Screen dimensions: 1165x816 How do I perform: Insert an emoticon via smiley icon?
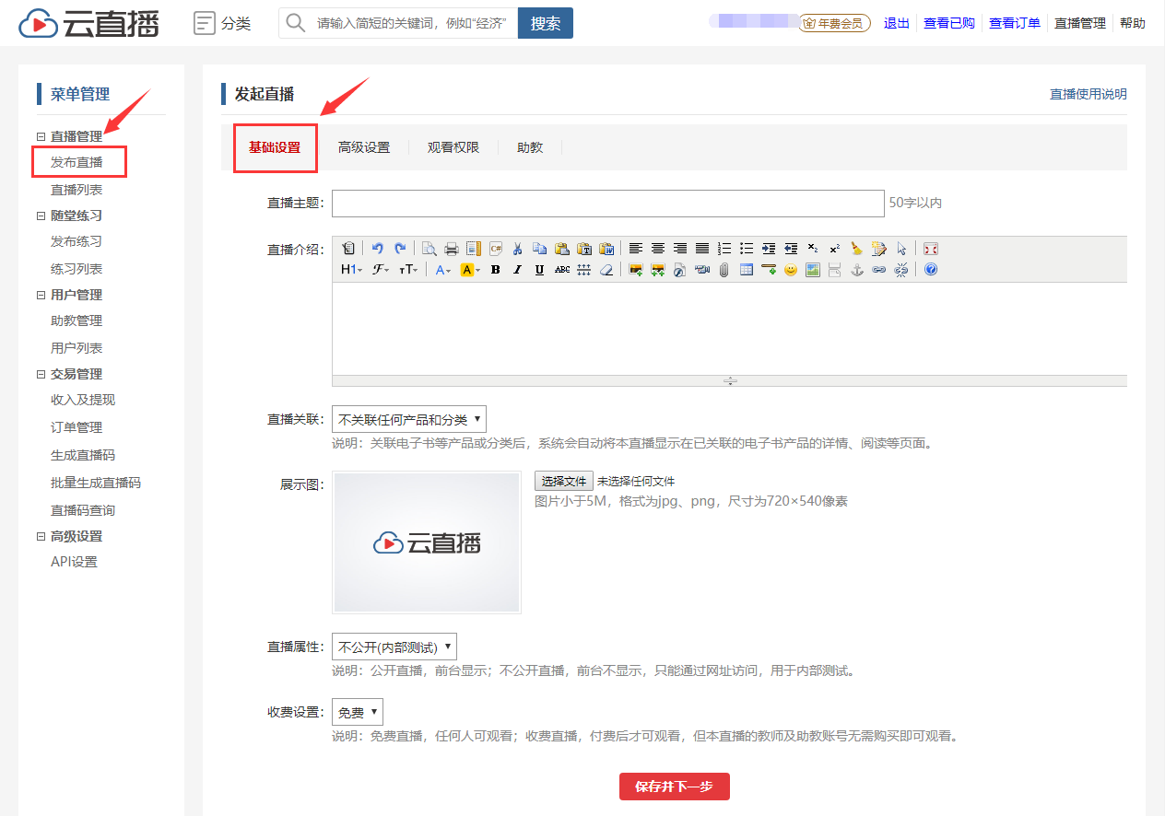(790, 270)
